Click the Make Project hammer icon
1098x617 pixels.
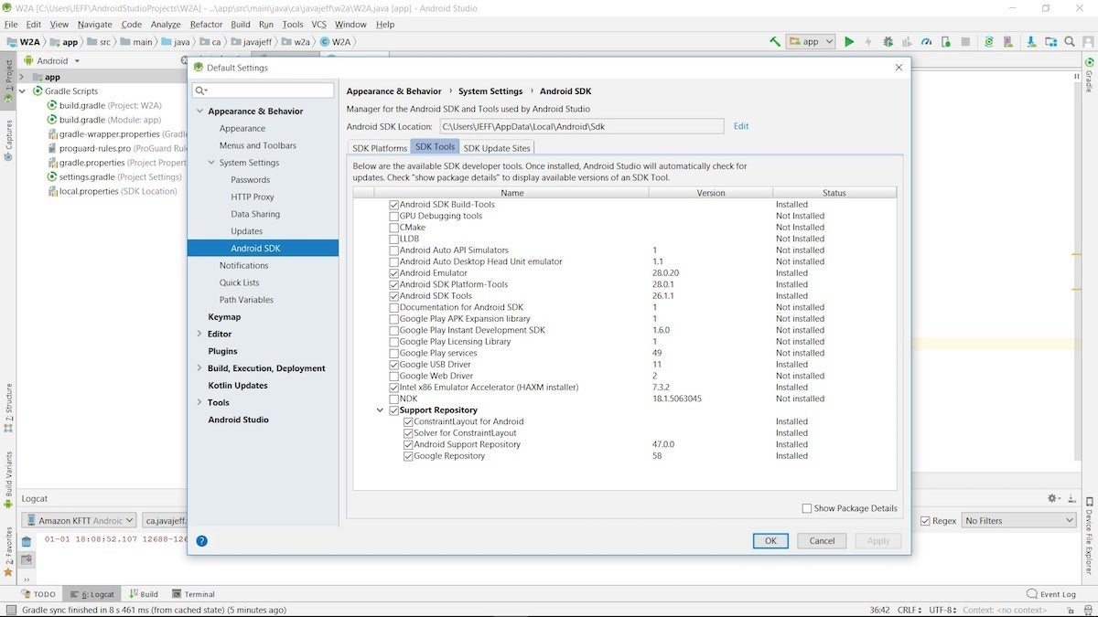click(x=775, y=41)
